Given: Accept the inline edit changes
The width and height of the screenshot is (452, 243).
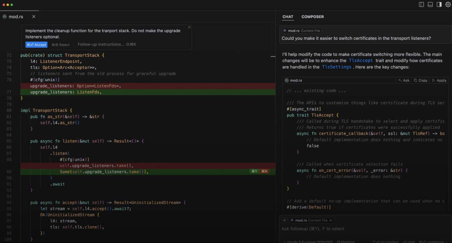Looking at the screenshot, I should (x=36, y=45).
